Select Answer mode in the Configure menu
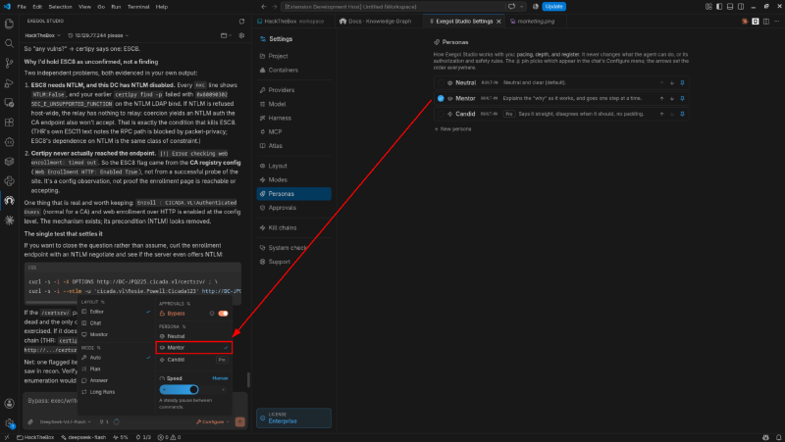The height and width of the screenshot is (442, 785). point(116,380)
